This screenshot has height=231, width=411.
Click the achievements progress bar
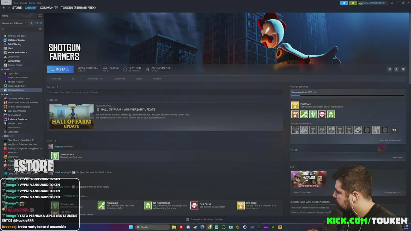coord(347,95)
